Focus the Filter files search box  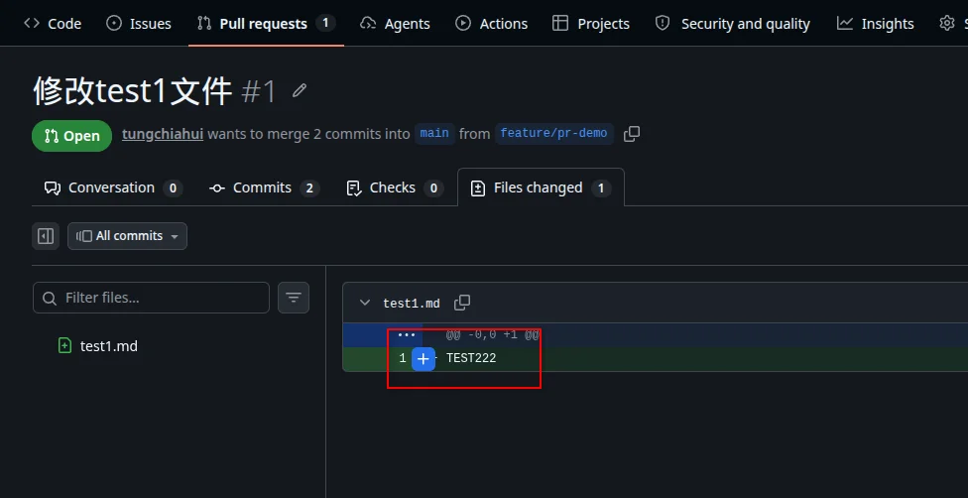151,298
